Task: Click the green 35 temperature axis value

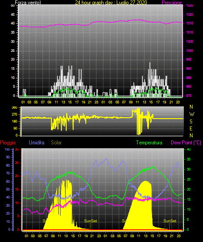Action: click(189, 159)
